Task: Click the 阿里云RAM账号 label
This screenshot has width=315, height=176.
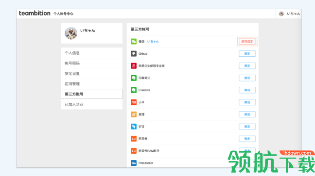Action: 149,151
